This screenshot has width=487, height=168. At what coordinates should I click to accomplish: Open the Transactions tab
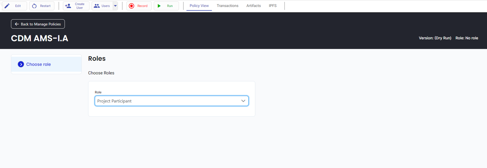point(227,6)
